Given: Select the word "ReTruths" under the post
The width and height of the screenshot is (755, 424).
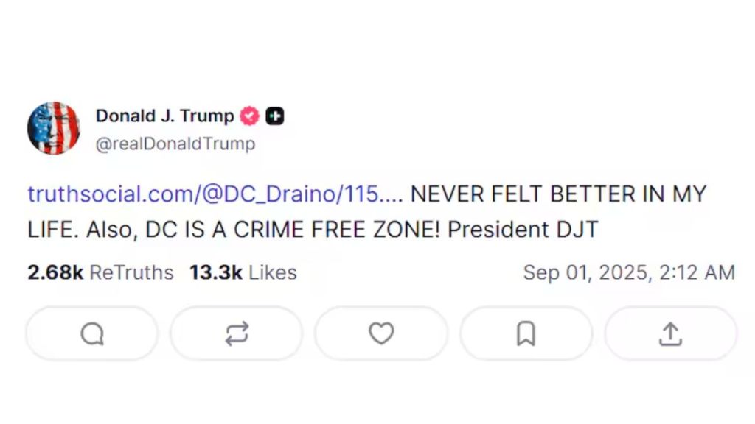Looking at the screenshot, I should pos(131,272).
